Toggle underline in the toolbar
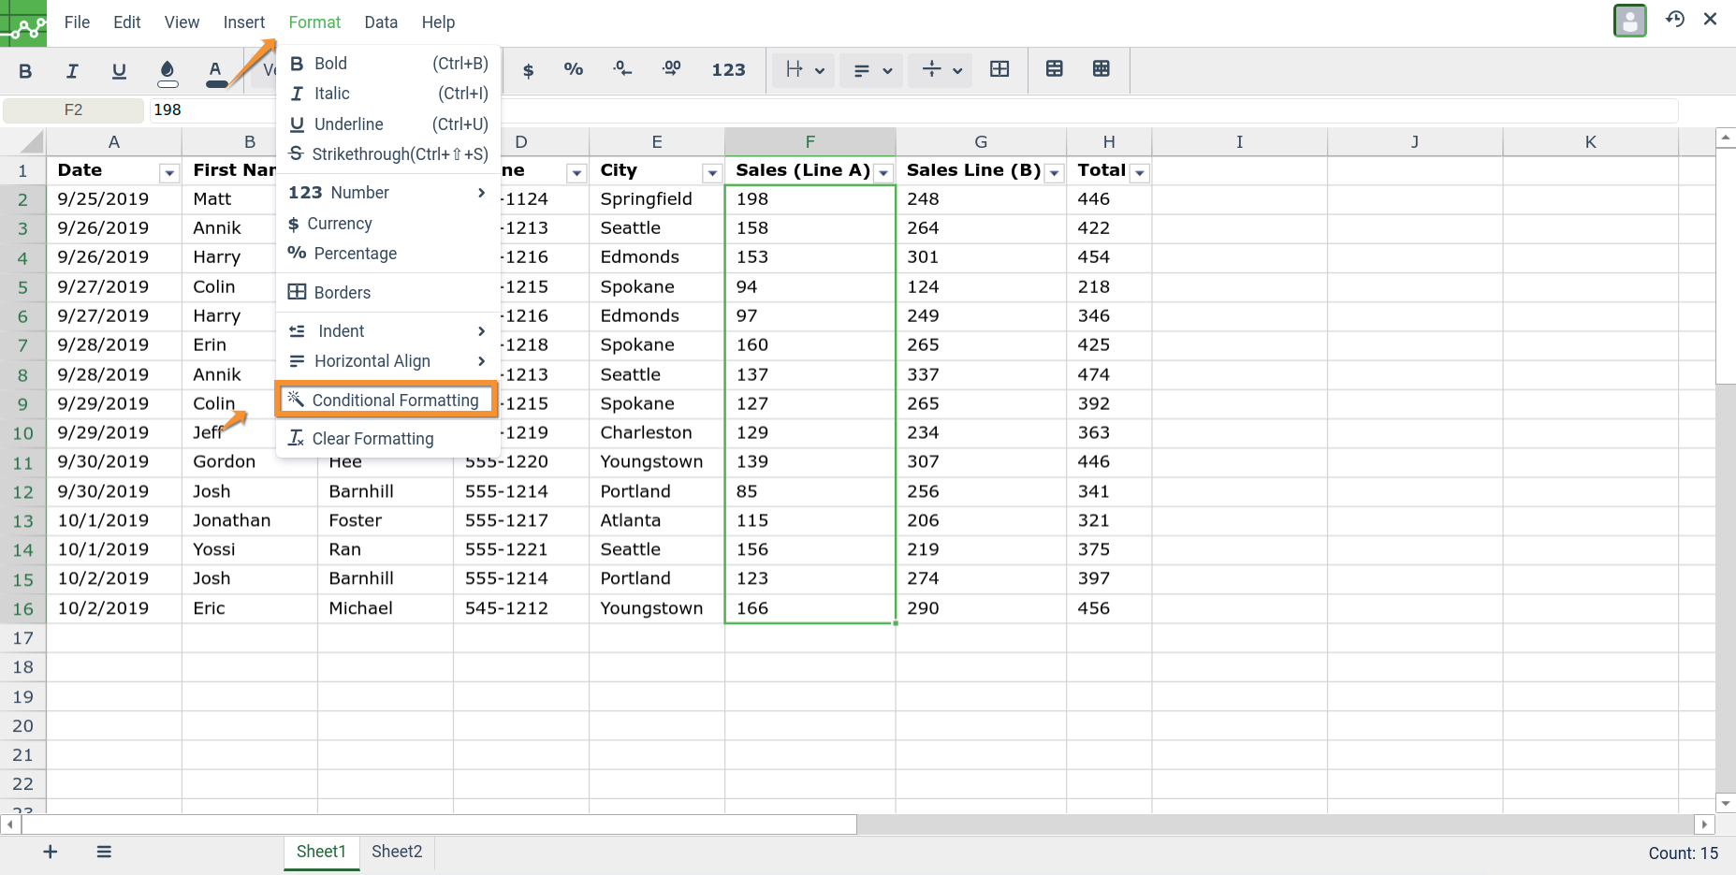1736x875 pixels. 119,71
